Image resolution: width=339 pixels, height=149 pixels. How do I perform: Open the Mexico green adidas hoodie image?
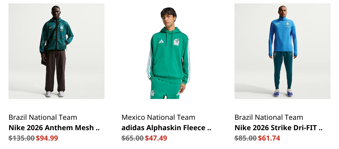(x=169, y=51)
